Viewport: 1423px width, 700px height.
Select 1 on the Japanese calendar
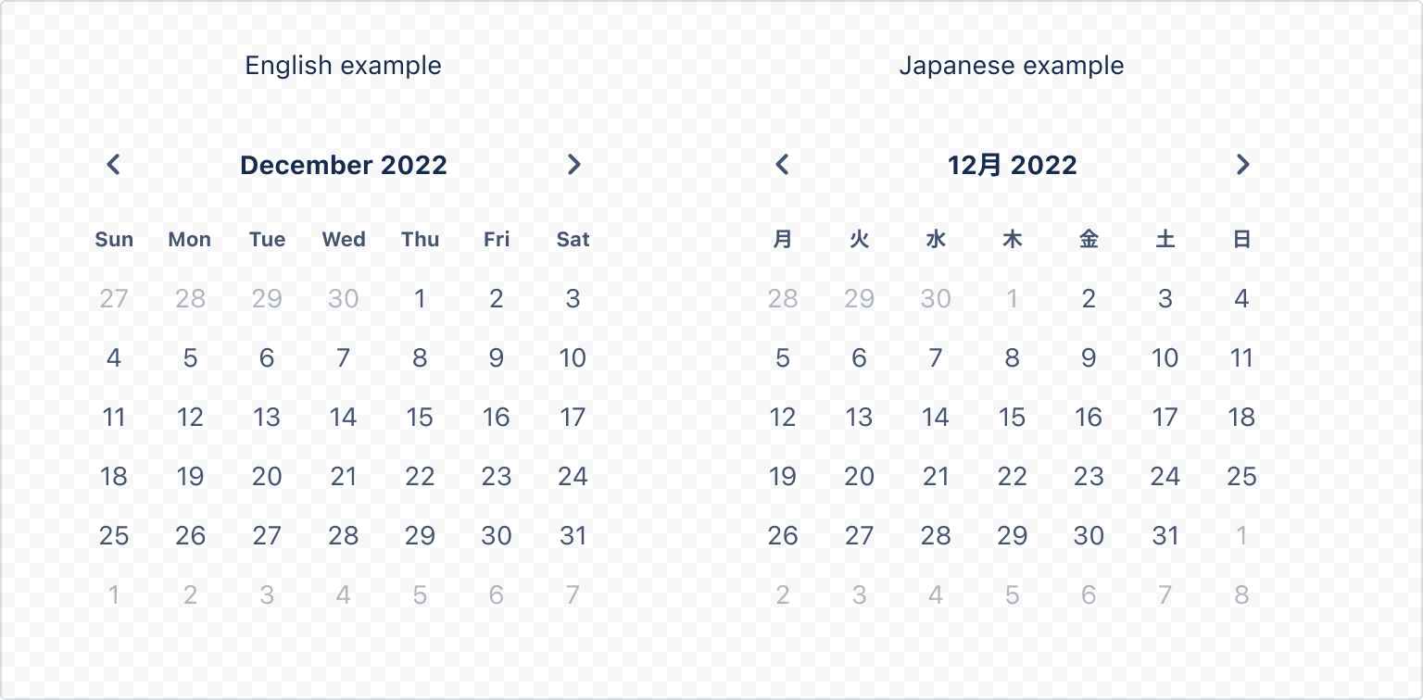point(1013,298)
